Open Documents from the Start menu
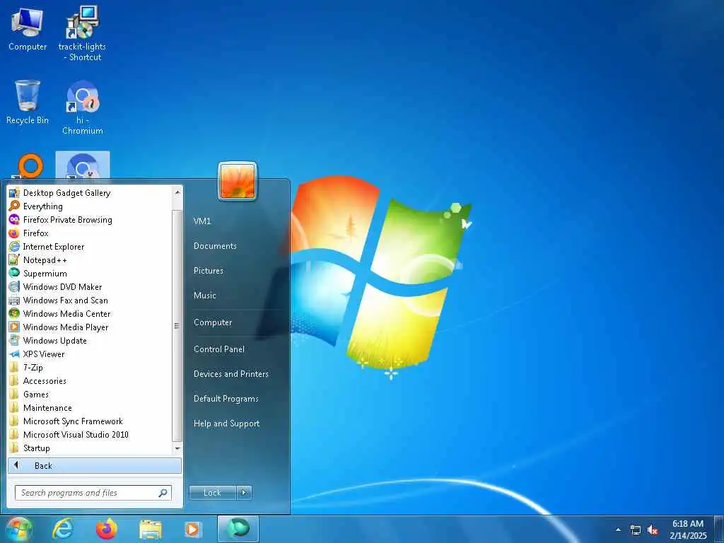The height and width of the screenshot is (543, 724). pos(215,246)
